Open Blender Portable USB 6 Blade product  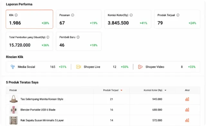pyautogui.click(x=38, y=110)
